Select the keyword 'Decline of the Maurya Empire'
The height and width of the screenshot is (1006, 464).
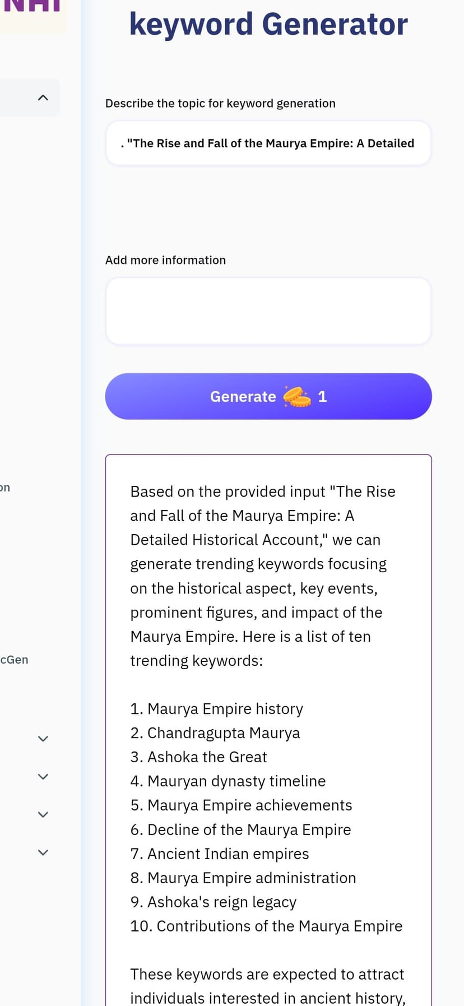[249, 829]
